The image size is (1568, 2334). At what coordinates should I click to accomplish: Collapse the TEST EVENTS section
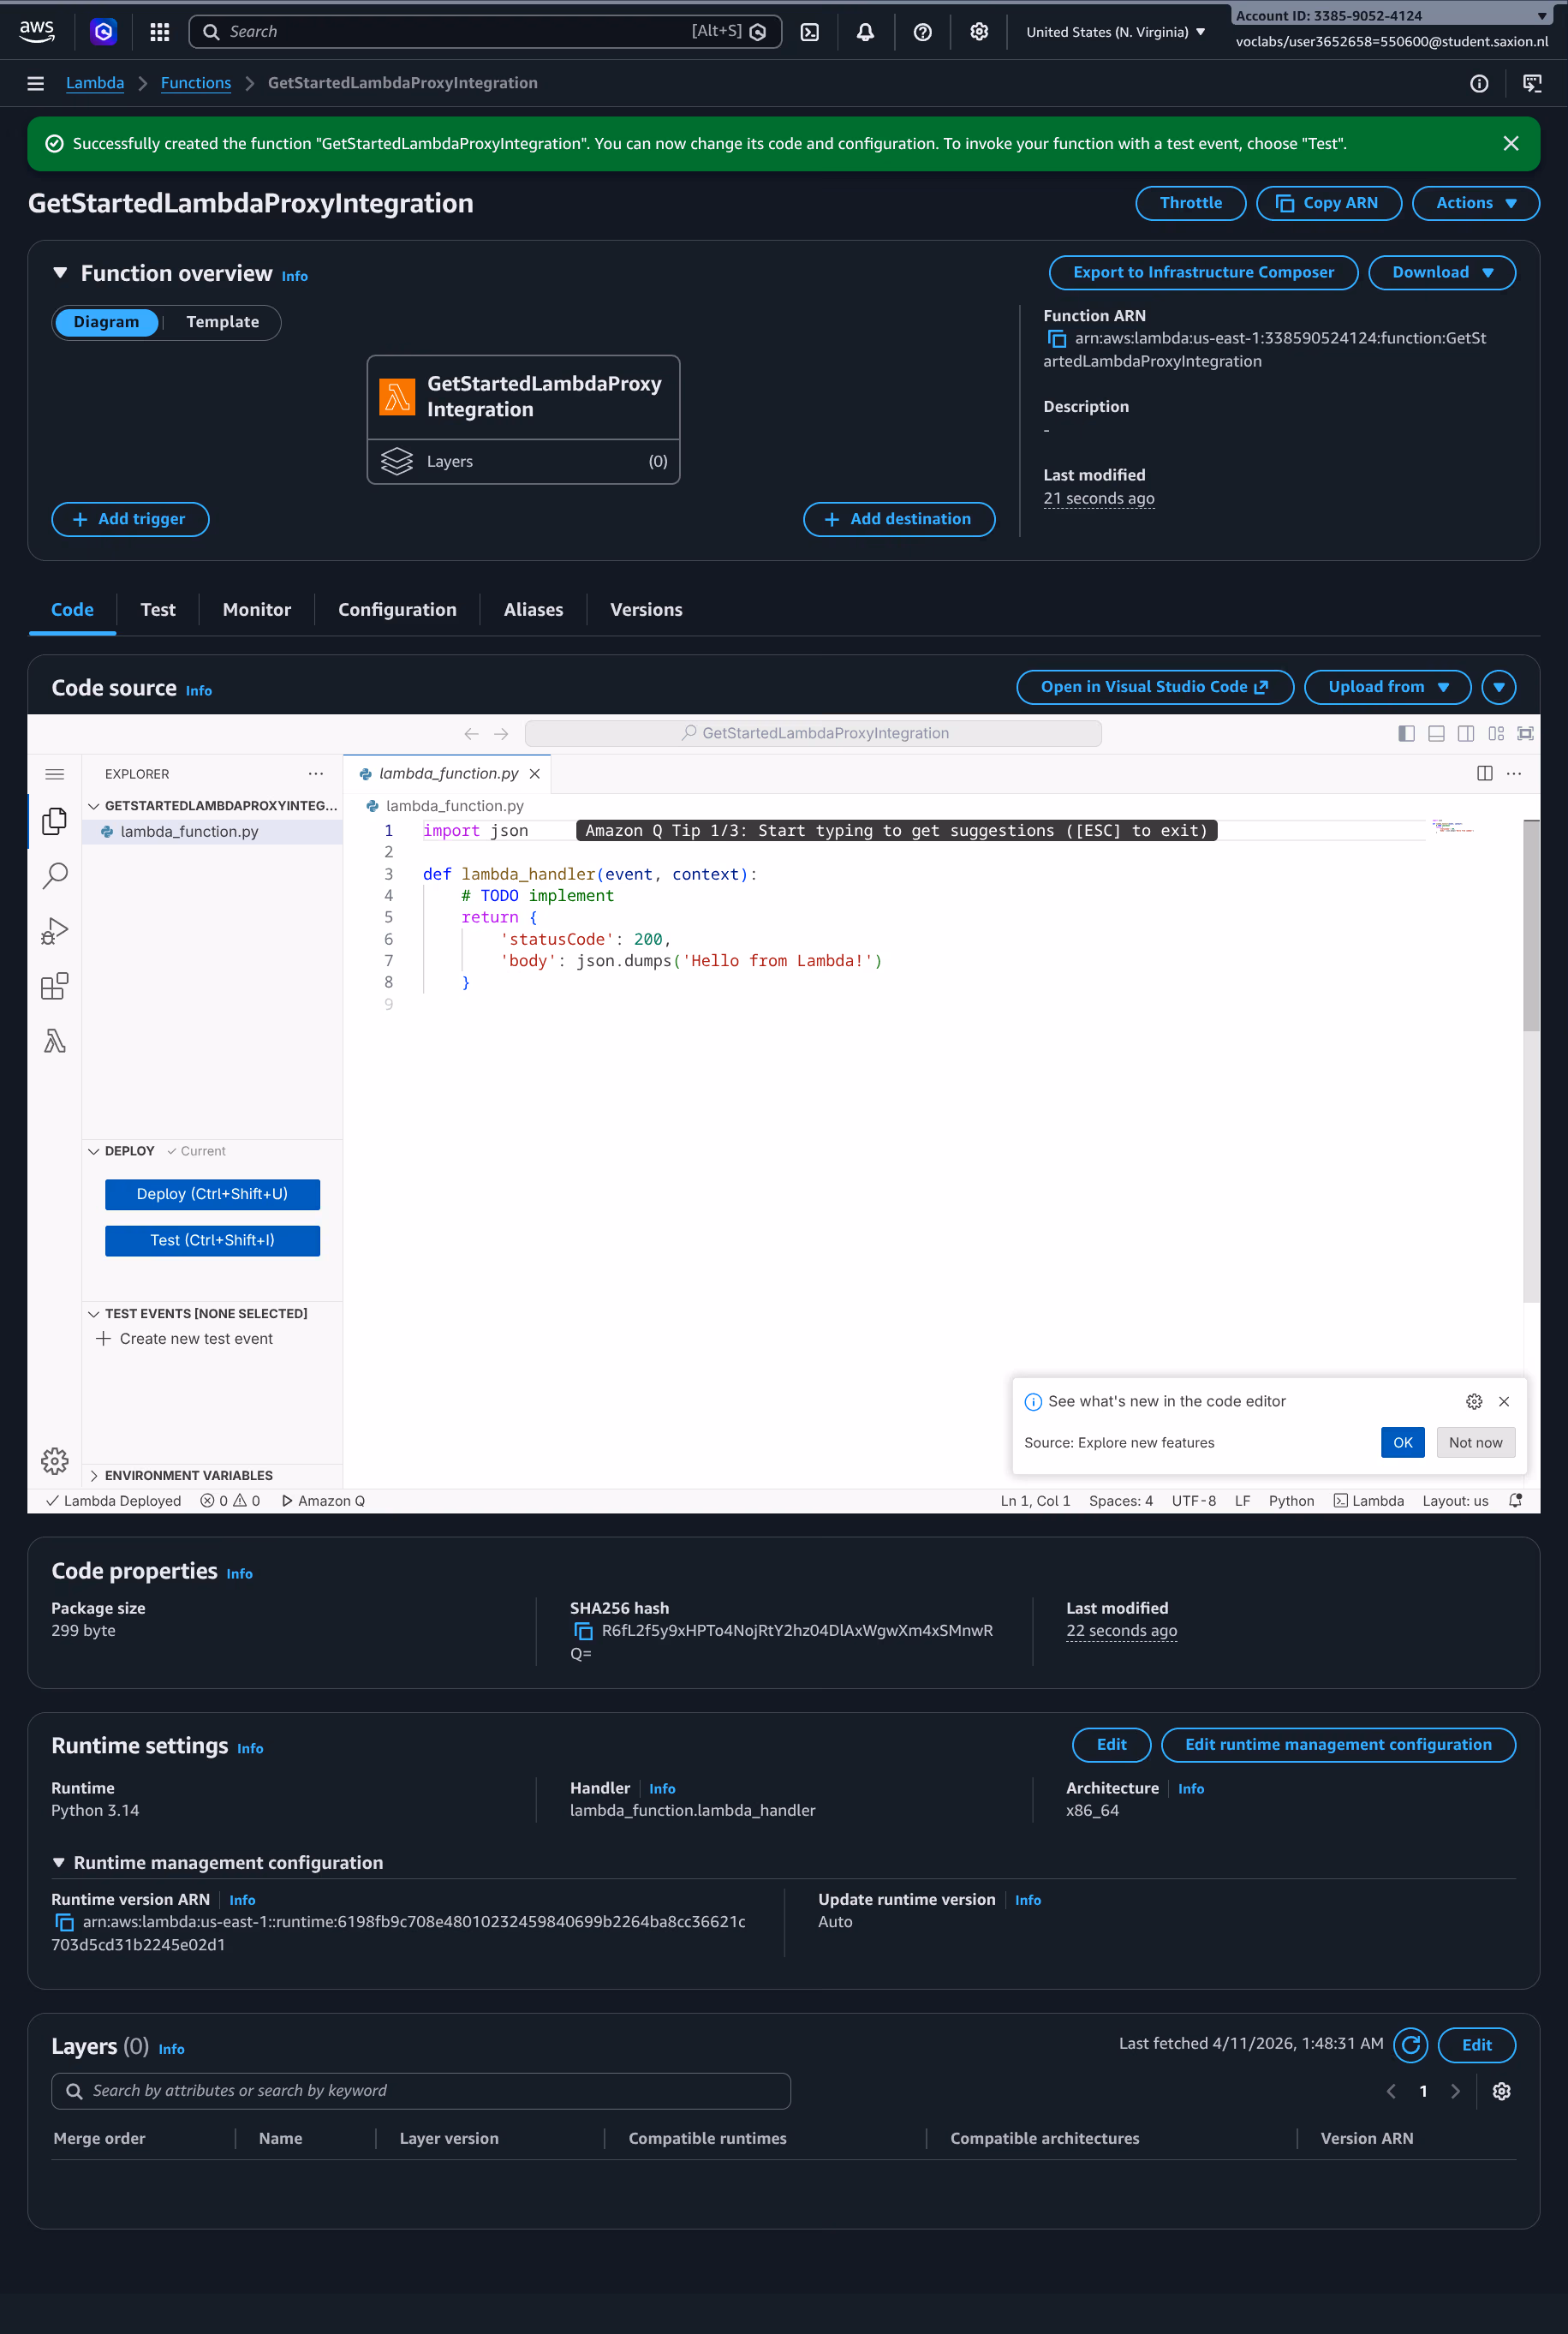tap(94, 1313)
